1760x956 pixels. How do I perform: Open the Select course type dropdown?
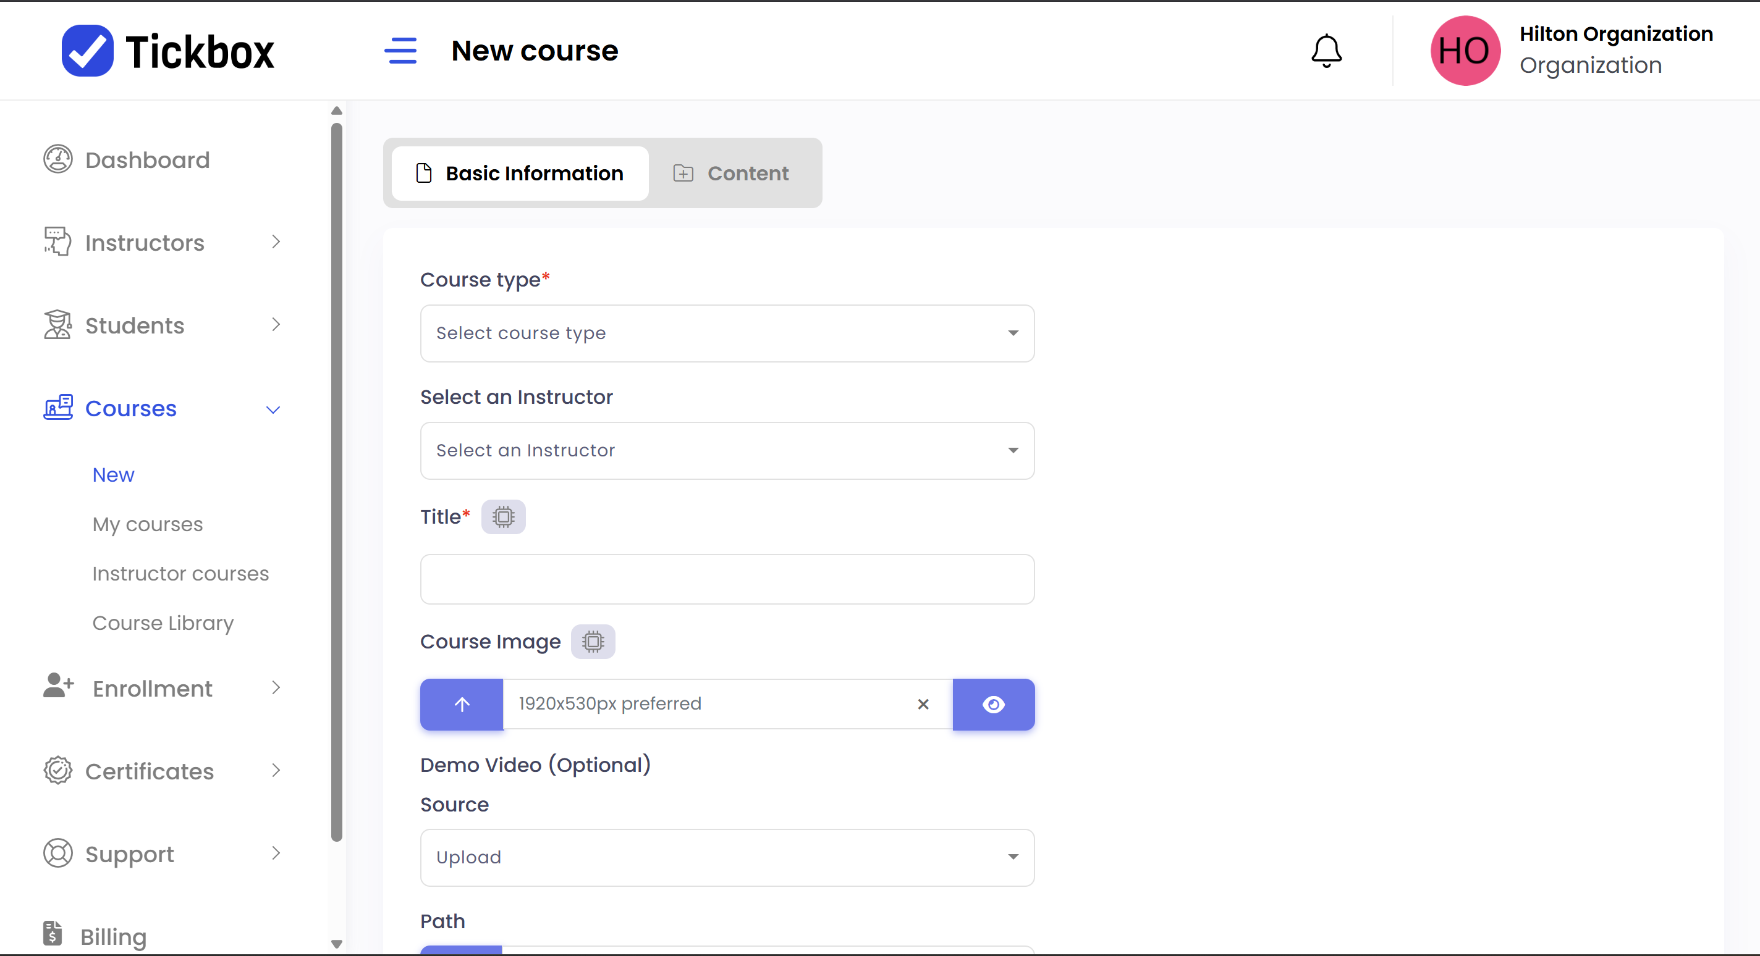pyautogui.click(x=726, y=333)
